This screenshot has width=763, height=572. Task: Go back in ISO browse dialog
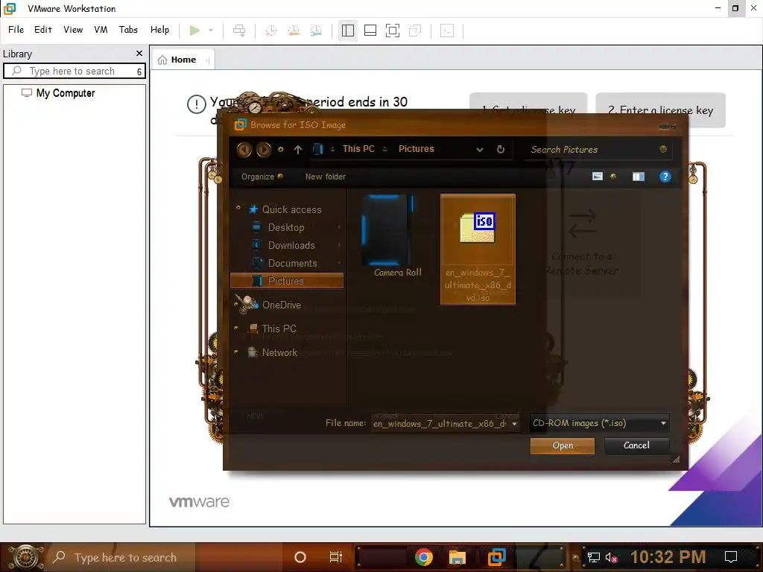(x=244, y=149)
